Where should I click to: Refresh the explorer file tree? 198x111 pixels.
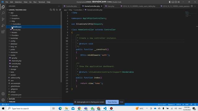click(57, 10)
